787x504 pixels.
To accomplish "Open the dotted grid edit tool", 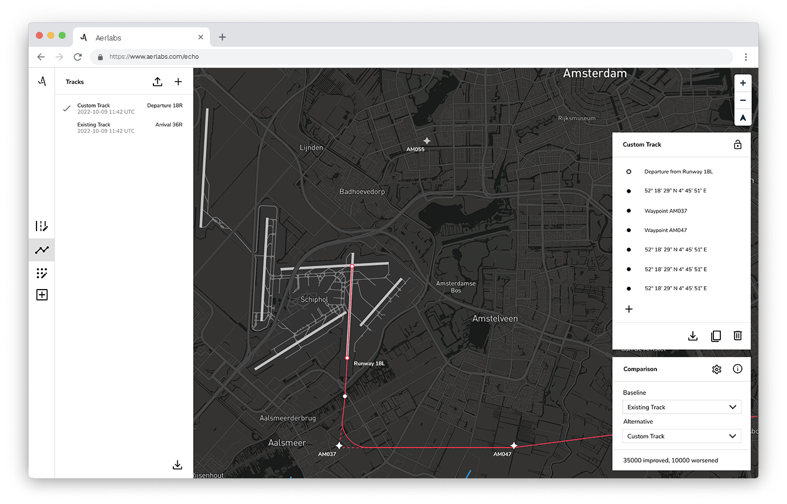I will coord(42,273).
